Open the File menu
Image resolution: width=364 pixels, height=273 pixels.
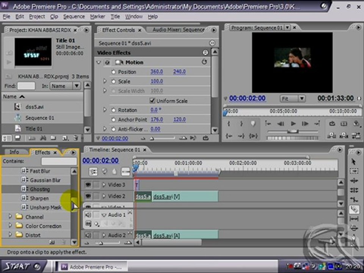click(6, 16)
